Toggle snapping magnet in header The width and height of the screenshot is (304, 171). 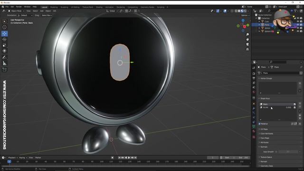(x=126, y=11)
